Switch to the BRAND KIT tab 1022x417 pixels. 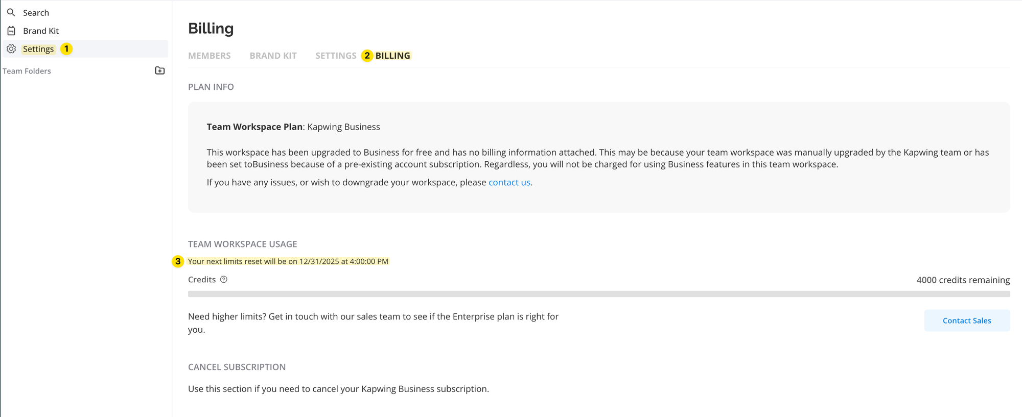[273, 56]
